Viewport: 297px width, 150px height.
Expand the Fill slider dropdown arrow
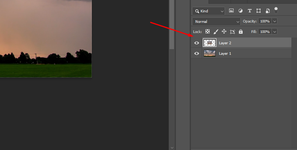(x=275, y=32)
